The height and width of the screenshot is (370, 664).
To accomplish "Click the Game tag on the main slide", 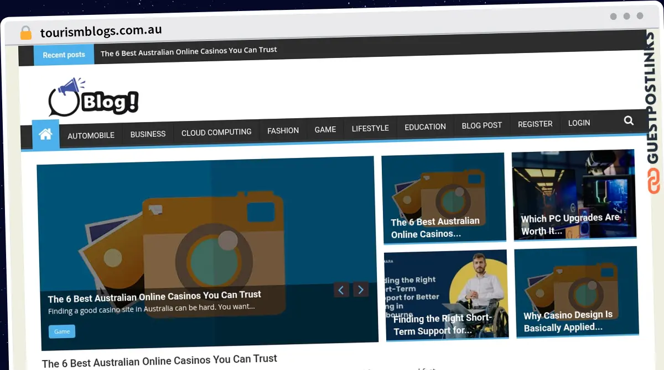I will click(62, 331).
